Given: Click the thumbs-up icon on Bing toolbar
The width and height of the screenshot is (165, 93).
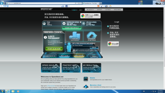Looking at the screenshot, I should (102, 6).
